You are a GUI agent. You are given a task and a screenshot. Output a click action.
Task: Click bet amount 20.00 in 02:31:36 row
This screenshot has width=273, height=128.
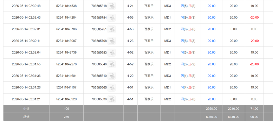[x=212, y=76]
